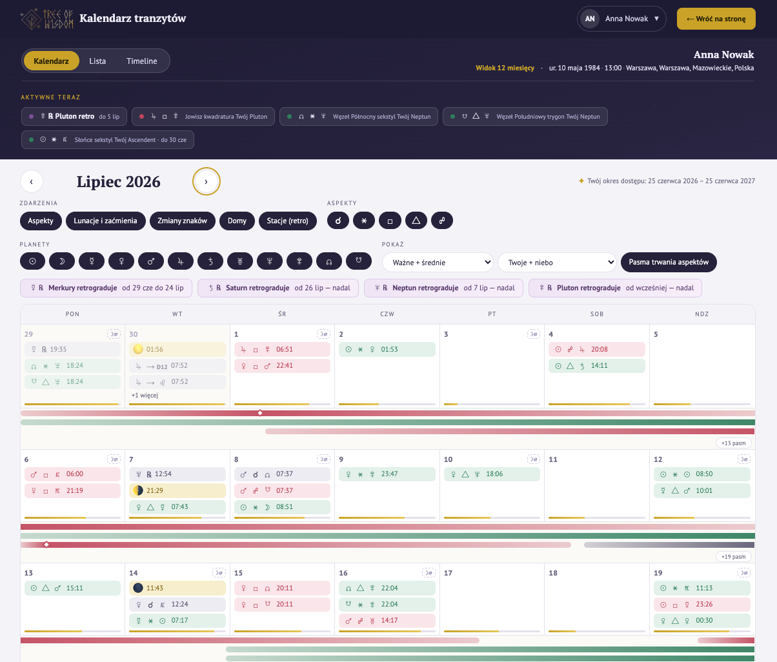Toggle the Neptune planet filter
This screenshot has width=777, height=662.
(x=270, y=261)
